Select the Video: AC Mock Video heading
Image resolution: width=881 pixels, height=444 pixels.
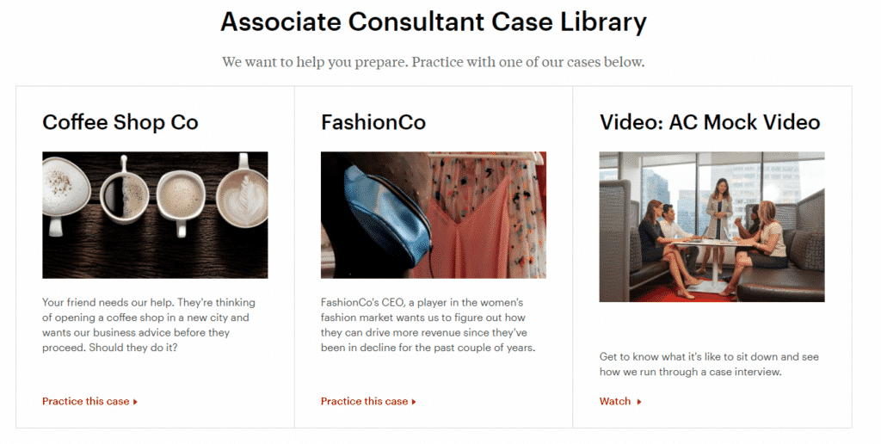pos(710,122)
